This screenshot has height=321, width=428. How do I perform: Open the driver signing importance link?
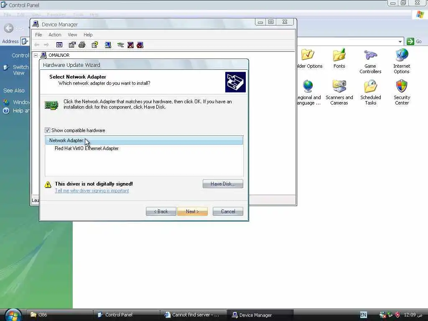point(92,191)
